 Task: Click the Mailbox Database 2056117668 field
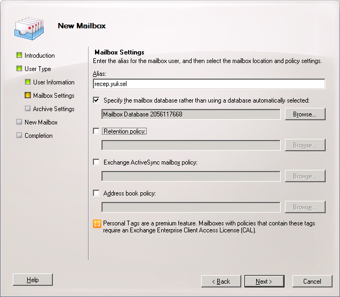point(191,114)
